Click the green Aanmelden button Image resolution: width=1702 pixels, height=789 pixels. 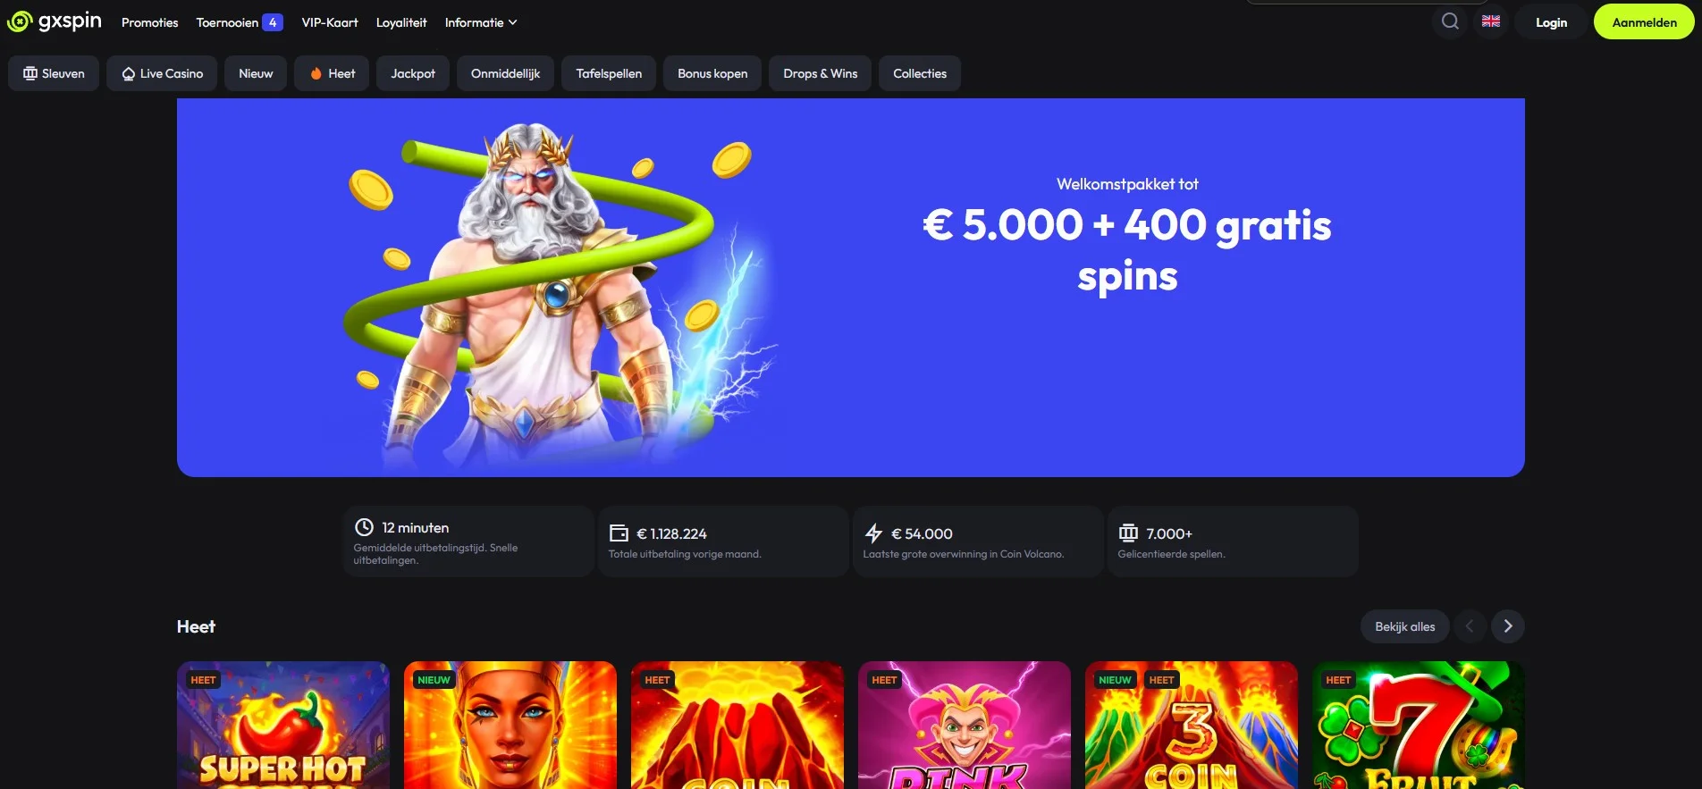tap(1644, 22)
